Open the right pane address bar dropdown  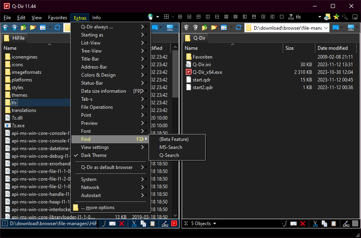point(325,28)
